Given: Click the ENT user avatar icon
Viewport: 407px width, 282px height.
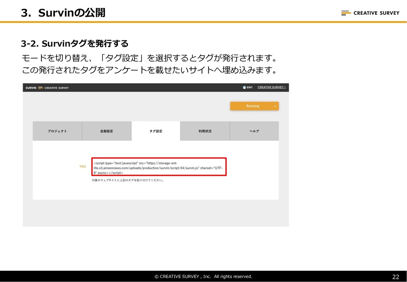Looking at the screenshot, I should [x=244, y=87].
